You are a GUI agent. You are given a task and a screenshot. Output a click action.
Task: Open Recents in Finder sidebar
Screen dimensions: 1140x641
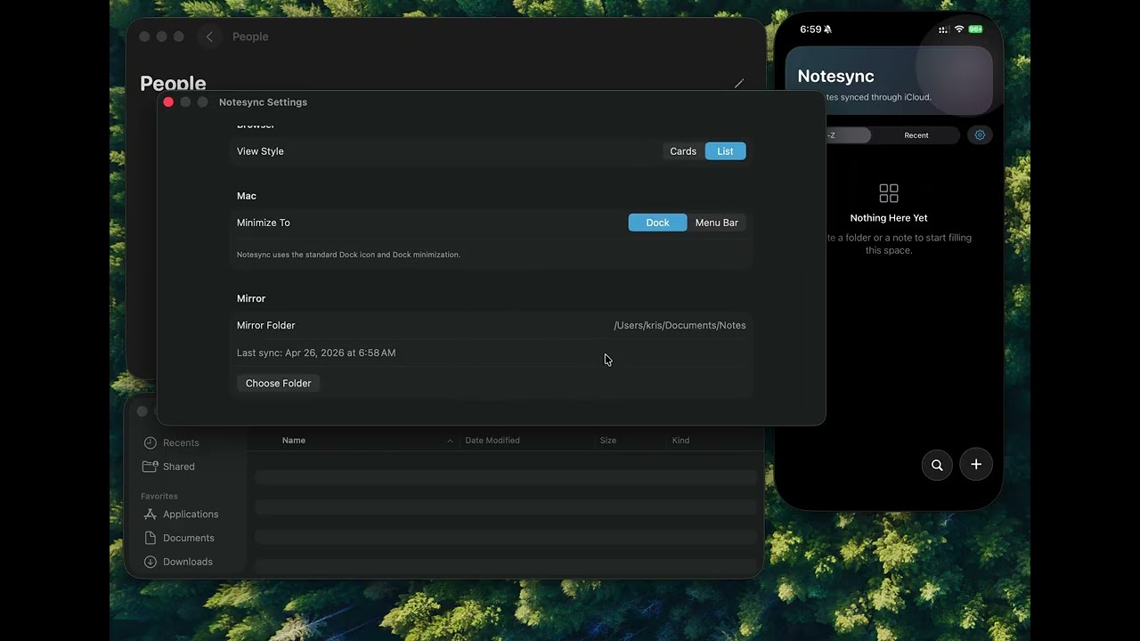click(x=181, y=442)
